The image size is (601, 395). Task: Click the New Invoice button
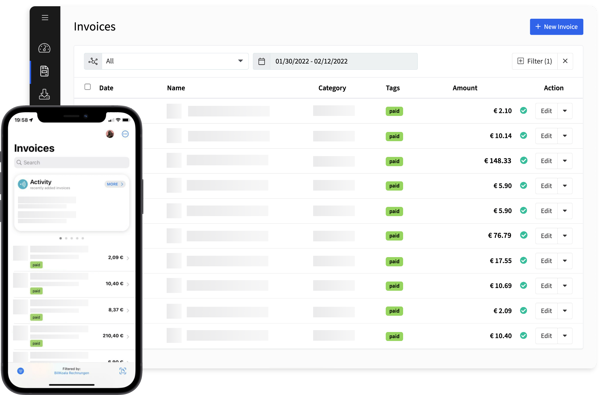pyautogui.click(x=556, y=27)
